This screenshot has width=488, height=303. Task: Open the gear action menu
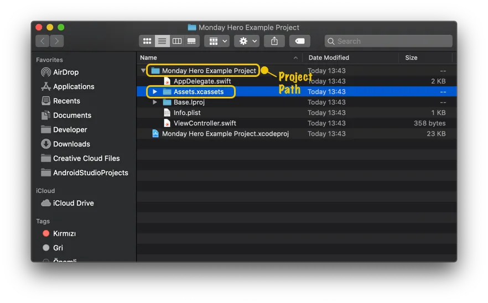tap(247, 41)
